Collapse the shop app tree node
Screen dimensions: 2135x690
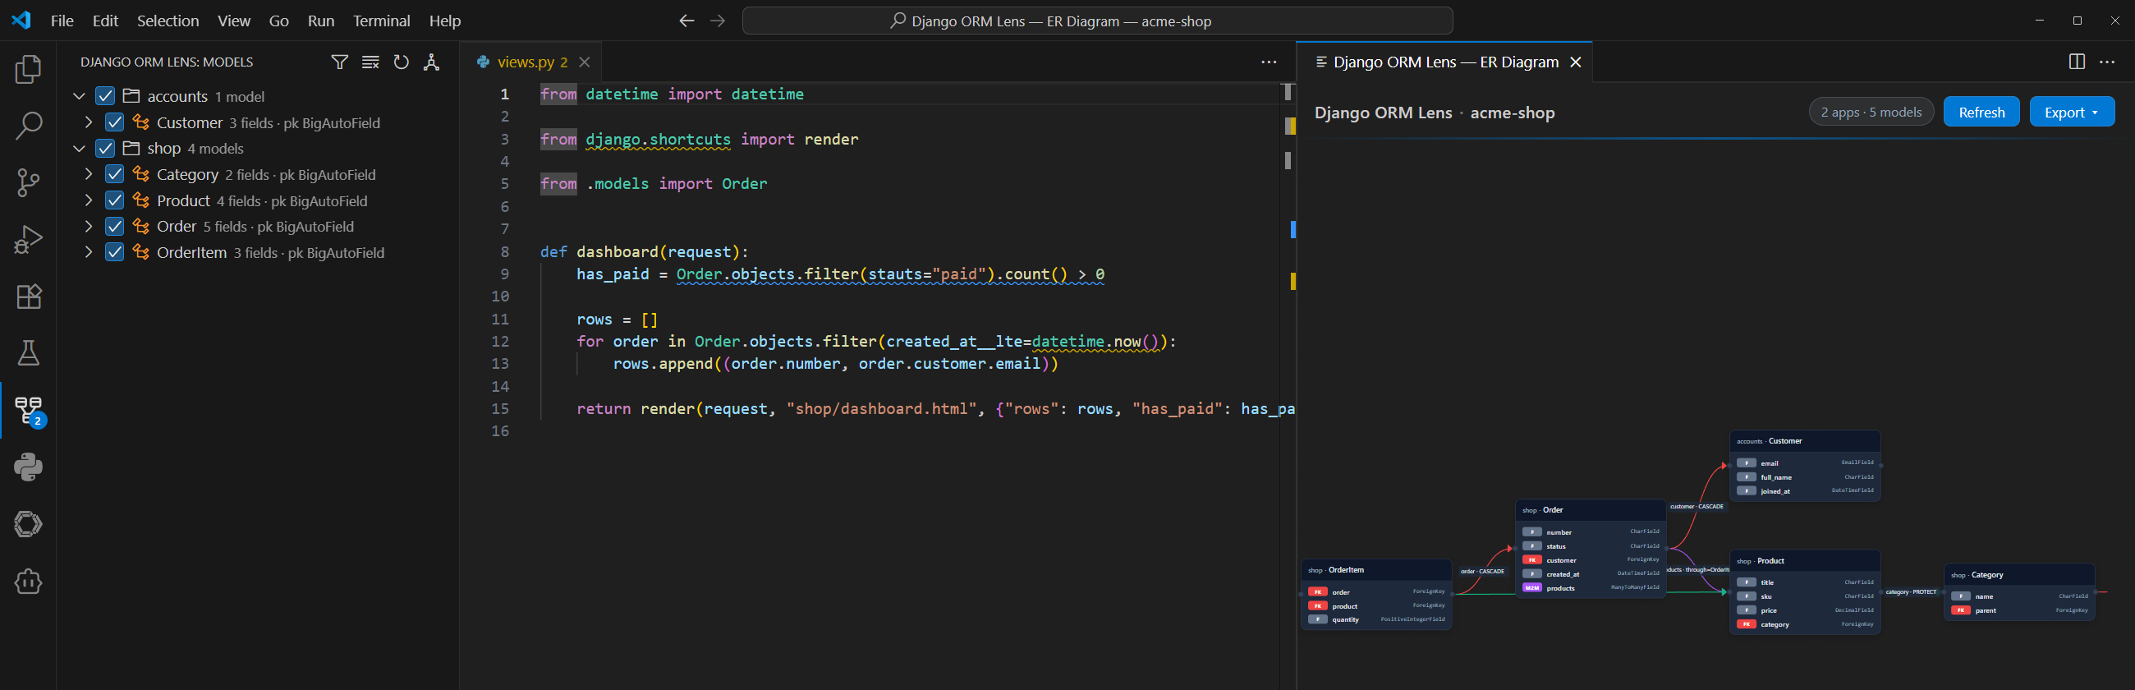(79, 149)
